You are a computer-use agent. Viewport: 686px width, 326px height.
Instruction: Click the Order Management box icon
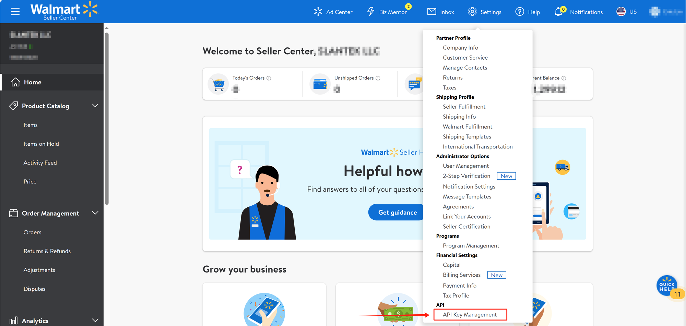[13, 213]
